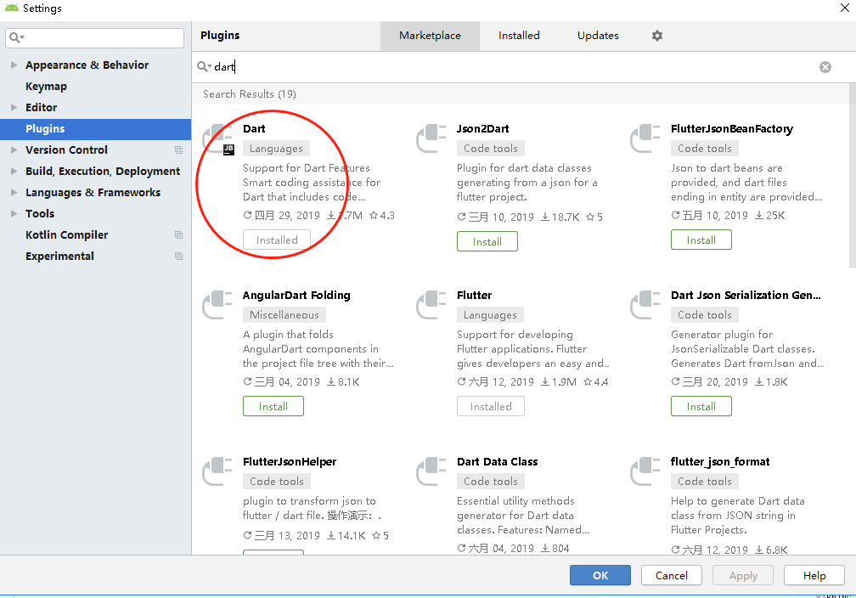The width and height of the screenshot is (856, 598).
Task: Click the Flutter plugin icon
Action: [x=431, y=305]
